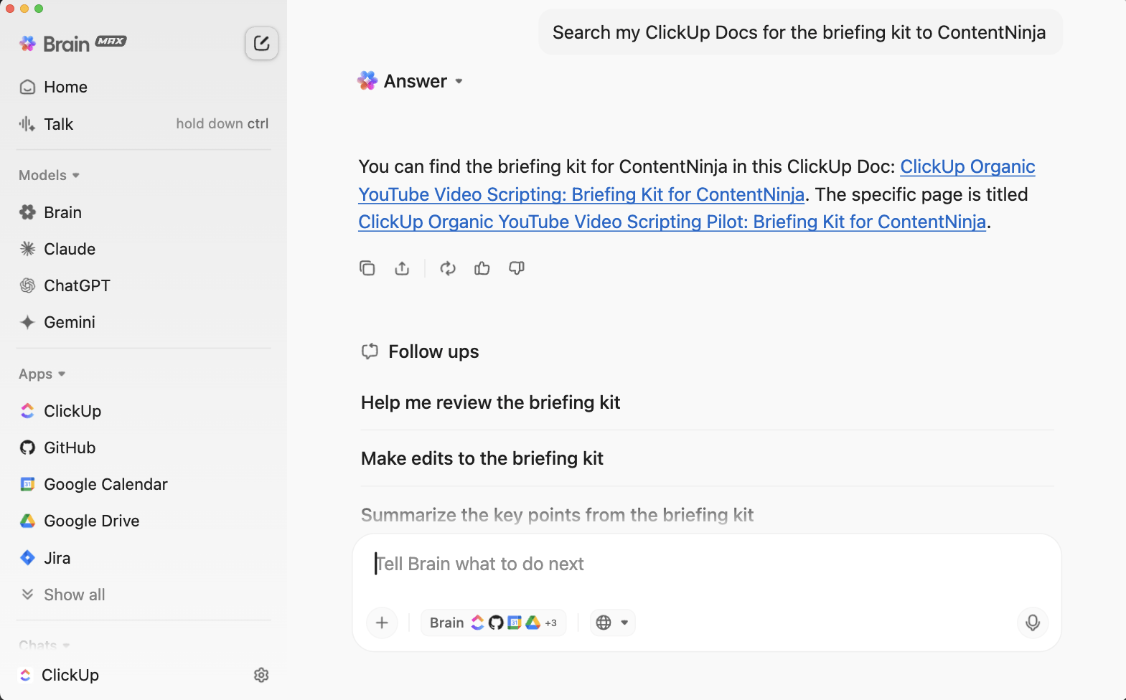
Task: Click the share answer icon
Action: click(402, 268)
